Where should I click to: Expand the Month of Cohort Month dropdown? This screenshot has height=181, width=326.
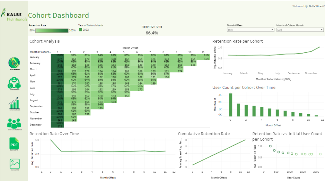(x=300, y=30)
